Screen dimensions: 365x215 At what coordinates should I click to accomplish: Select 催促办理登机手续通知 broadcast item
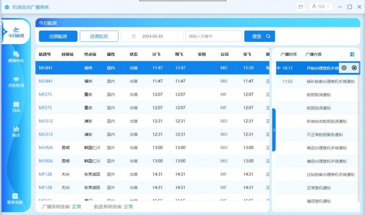pyautogui.click(x=327, y=161)
